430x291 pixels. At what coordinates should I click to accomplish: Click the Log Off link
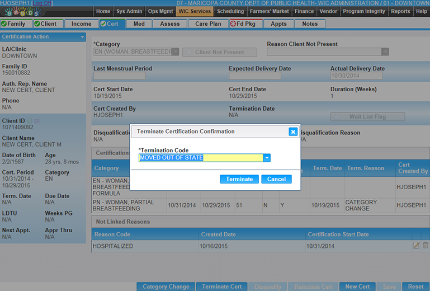point(42,3)
